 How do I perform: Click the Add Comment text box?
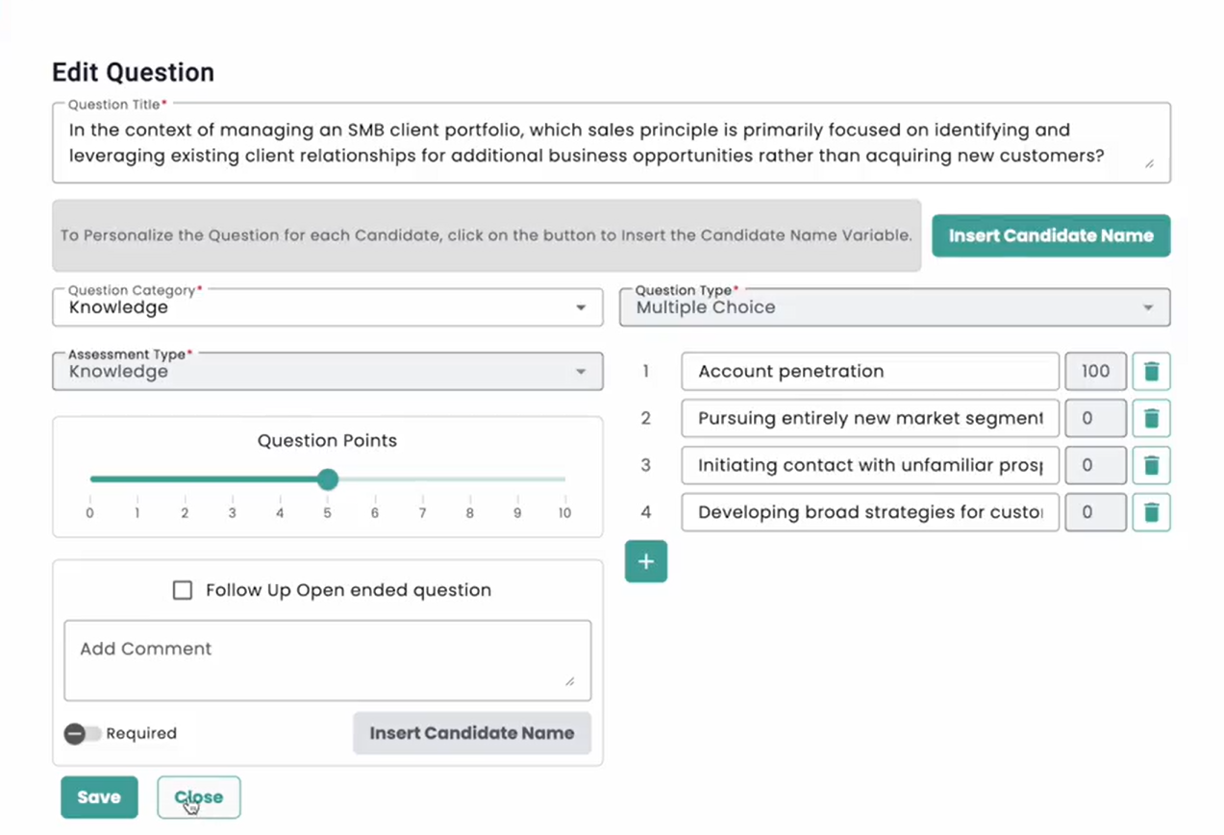327,660
